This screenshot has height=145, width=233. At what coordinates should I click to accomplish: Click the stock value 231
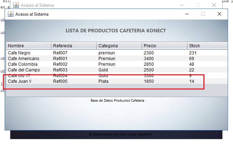[x=193, y=53]
